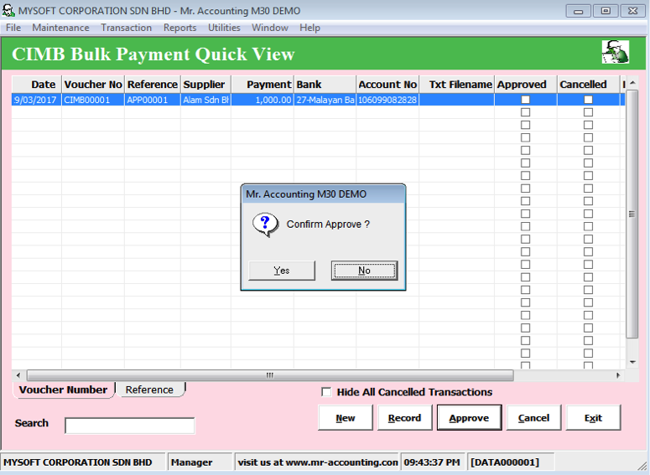650x475 pixels.
Task: Switch to the Voucher Number tab
Action: point(64,390)
